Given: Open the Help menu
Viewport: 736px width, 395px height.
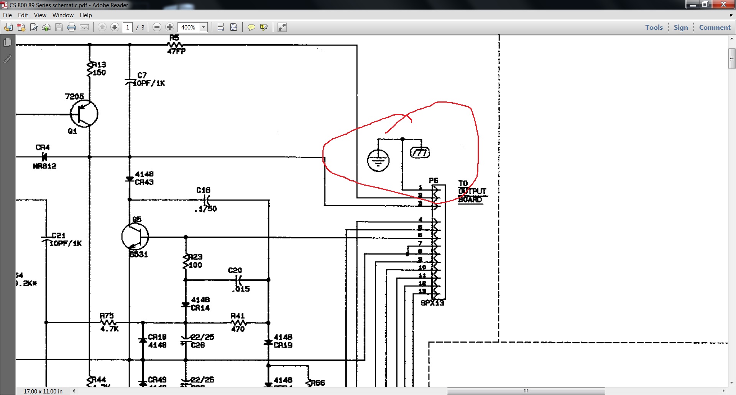Looking at the screenshot, I should pos(86,15).
